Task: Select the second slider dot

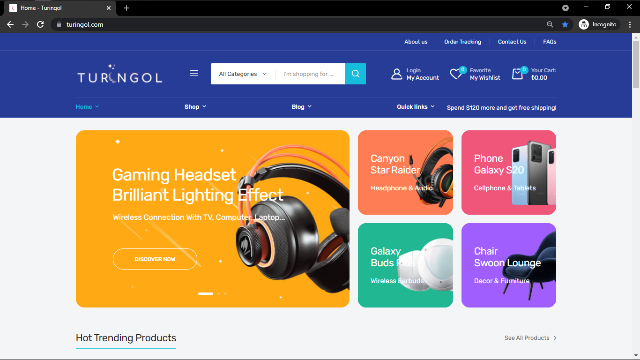Action: [218, 294]
